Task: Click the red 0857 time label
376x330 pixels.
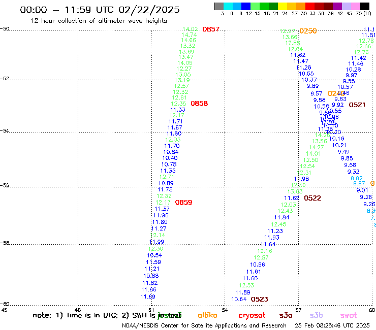Action: coord(211,29)
